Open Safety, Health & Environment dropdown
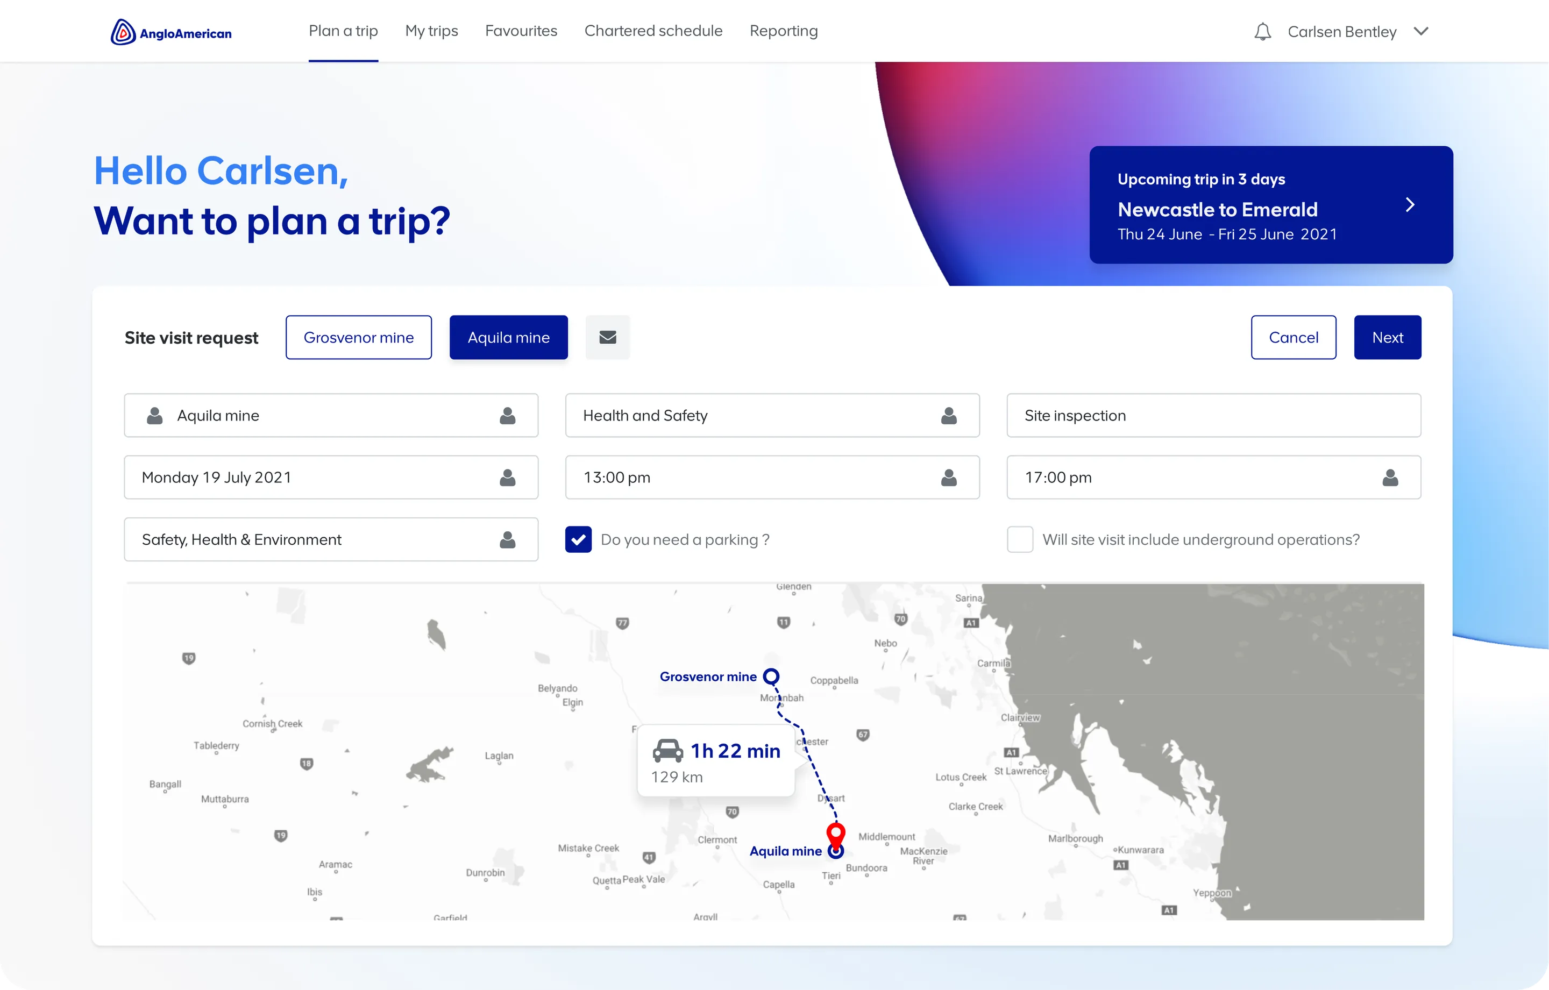Viewport: 1549px width, 990px height. [x=331, y=539]
